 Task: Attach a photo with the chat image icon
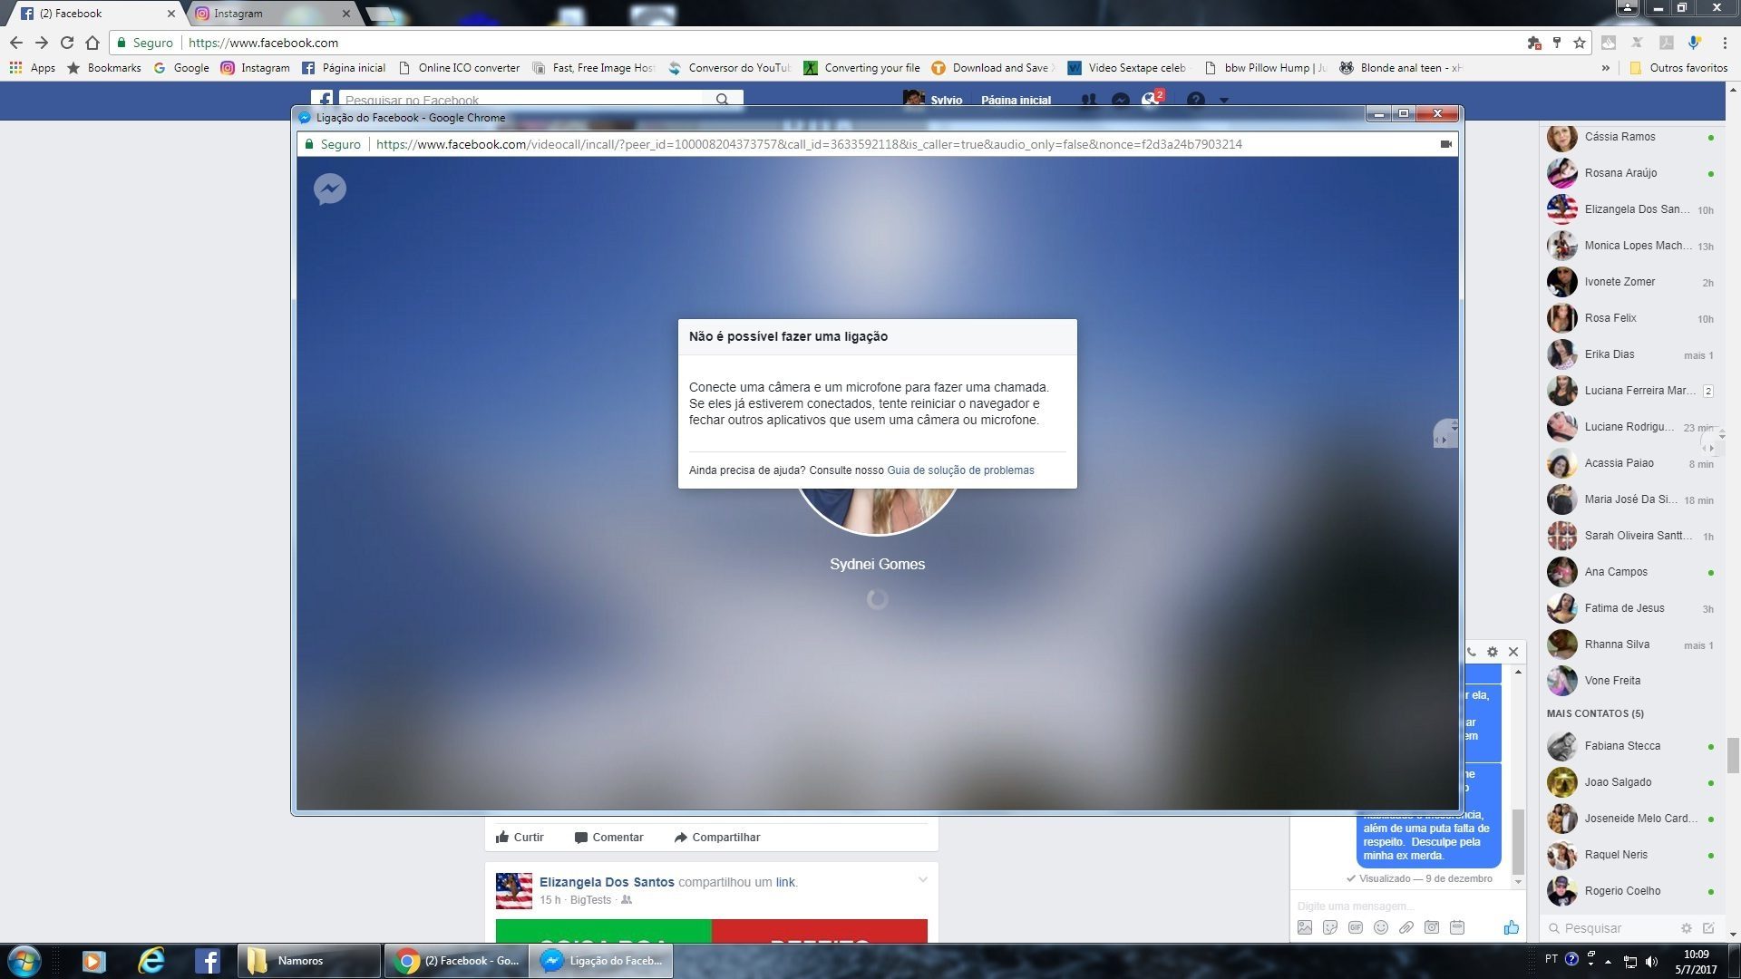1305,927
